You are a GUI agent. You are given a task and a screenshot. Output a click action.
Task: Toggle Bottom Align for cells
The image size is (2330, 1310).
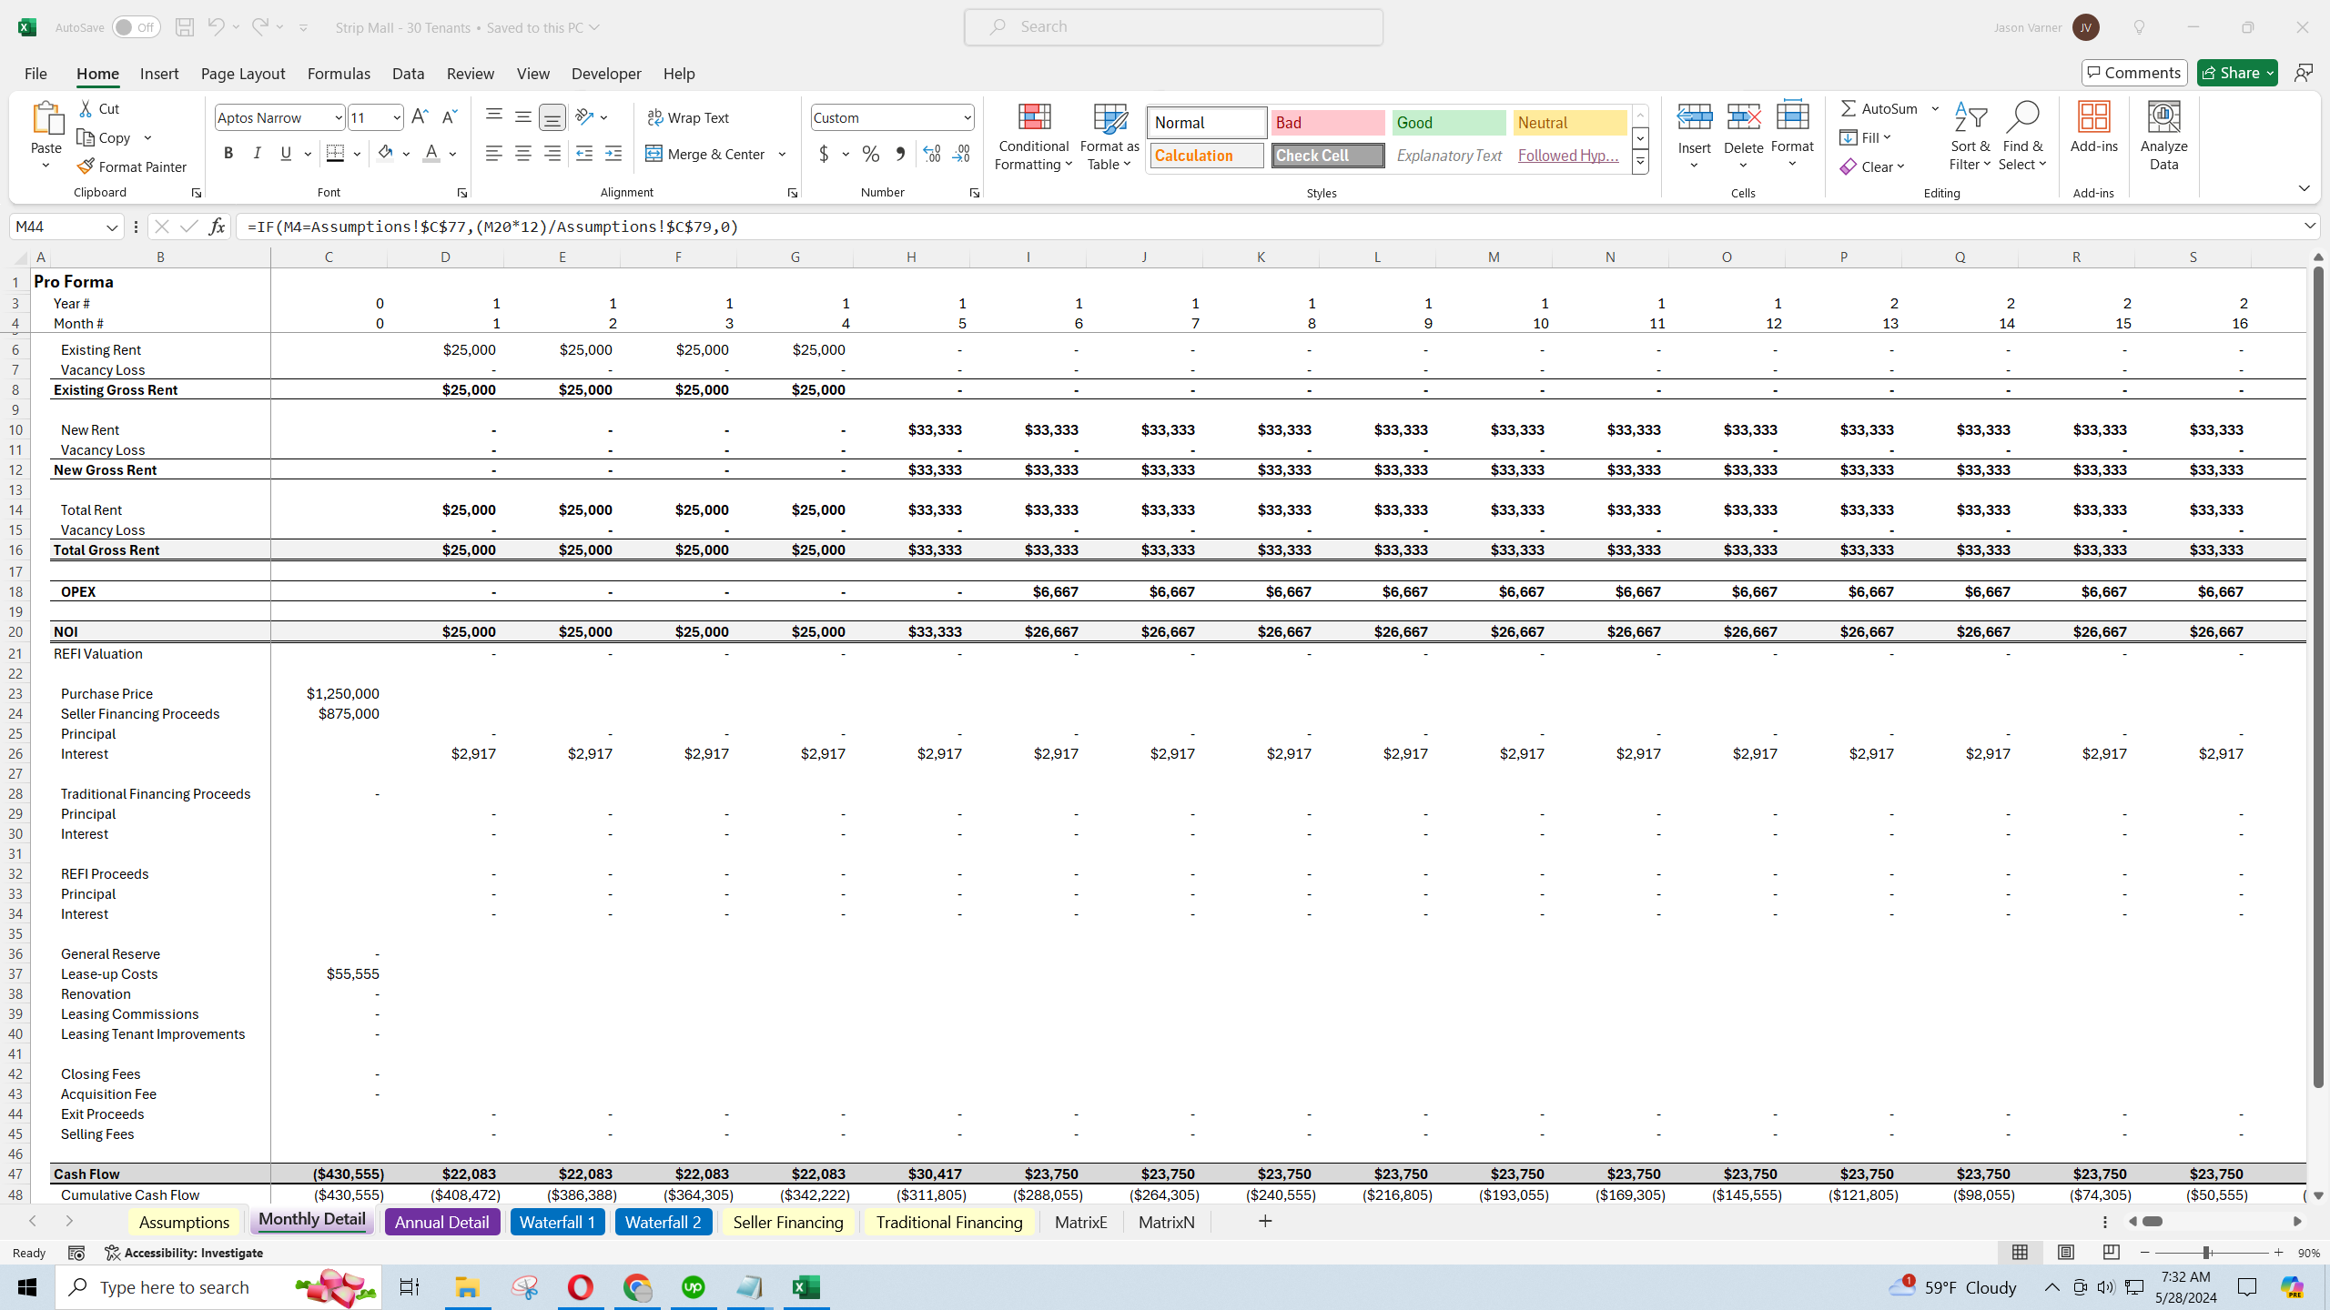point(552,116)
